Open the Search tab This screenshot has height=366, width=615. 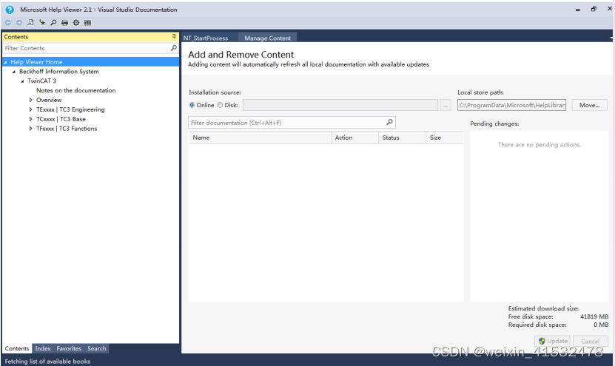pos(97,348)
